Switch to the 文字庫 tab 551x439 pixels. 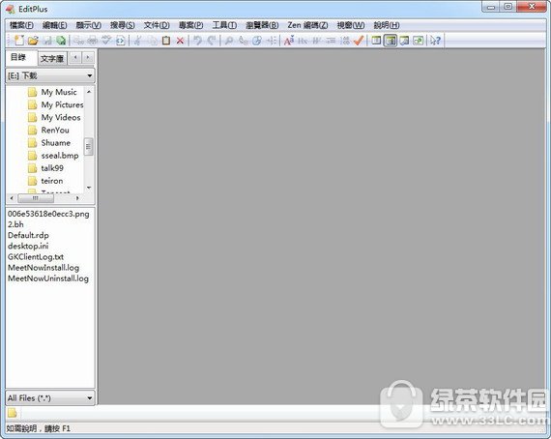point(52,58)
